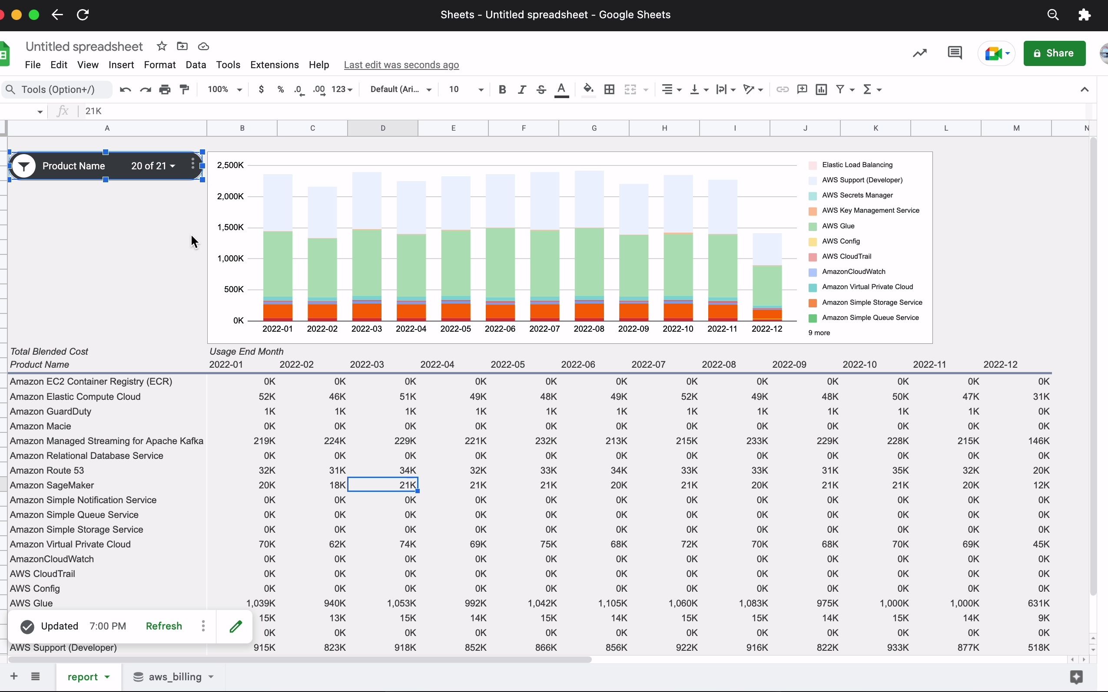Open the Insert menu
This screenshot has width=1108, height=692.
point(121,65)
